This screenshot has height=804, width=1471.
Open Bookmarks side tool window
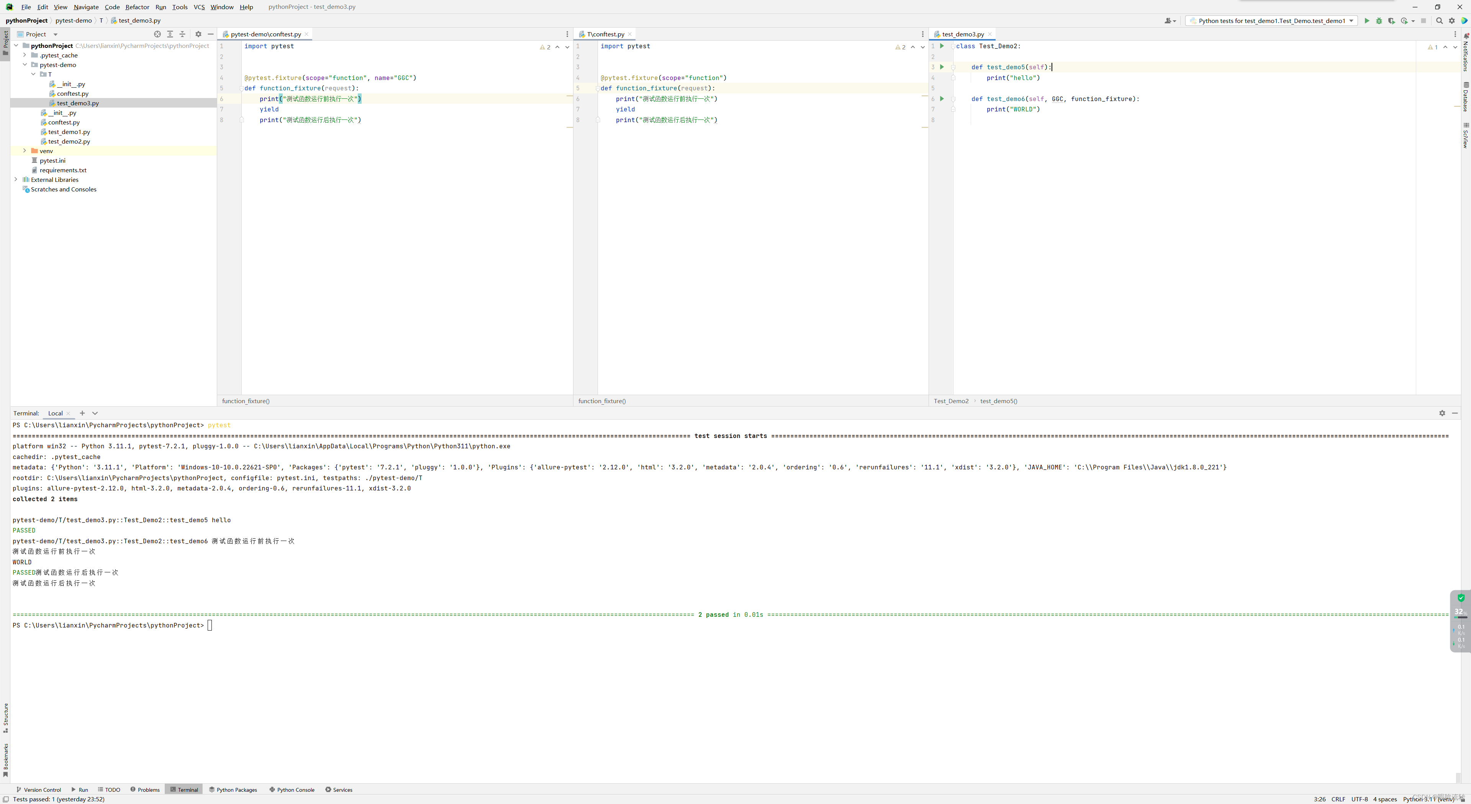click(6, 760)
